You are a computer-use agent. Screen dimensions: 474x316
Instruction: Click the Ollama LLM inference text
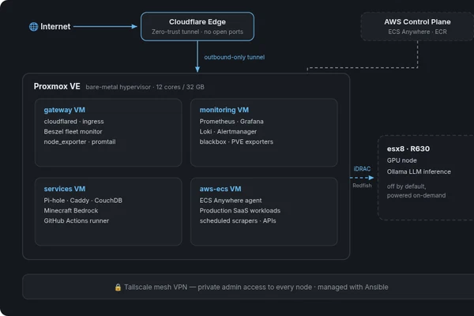click(419, 171)
